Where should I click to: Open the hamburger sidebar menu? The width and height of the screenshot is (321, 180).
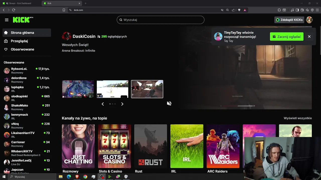tap(7, 20)
